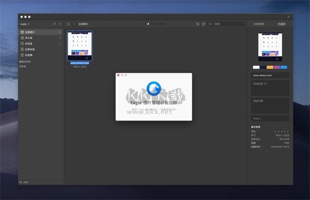310x200 pixels.
Task: Click the sync library arrows icon
Action: pyautogui.click(x=55, y=24)
